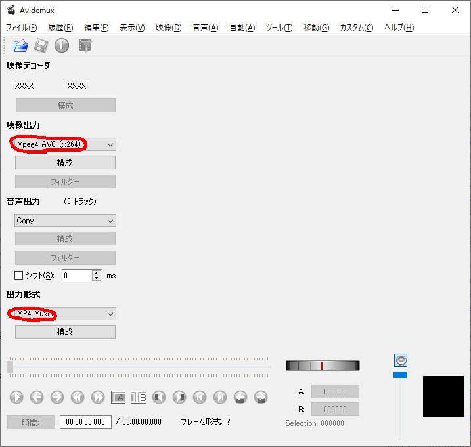Screen dimensions: 471x447
Task: Click 構成 button under 映像出力
Action: coord(65,163)
